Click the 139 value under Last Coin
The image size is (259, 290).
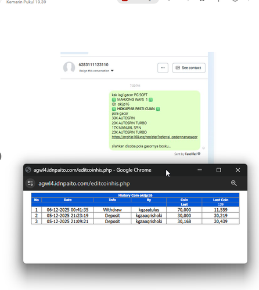point(221,205)
